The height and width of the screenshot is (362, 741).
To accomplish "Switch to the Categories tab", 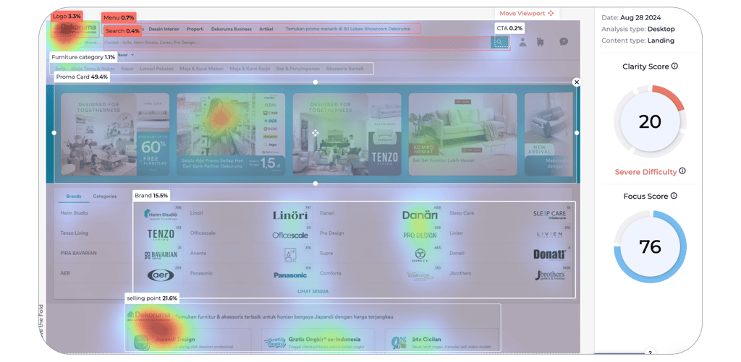I will [x=104, y=197].
